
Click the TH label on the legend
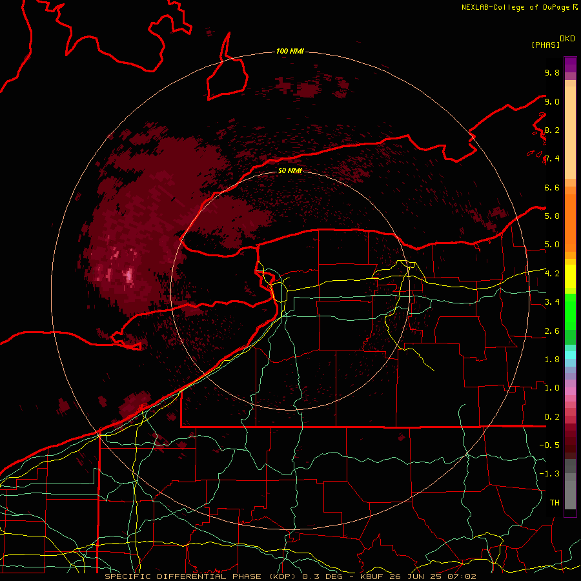[x=555, y=503]
